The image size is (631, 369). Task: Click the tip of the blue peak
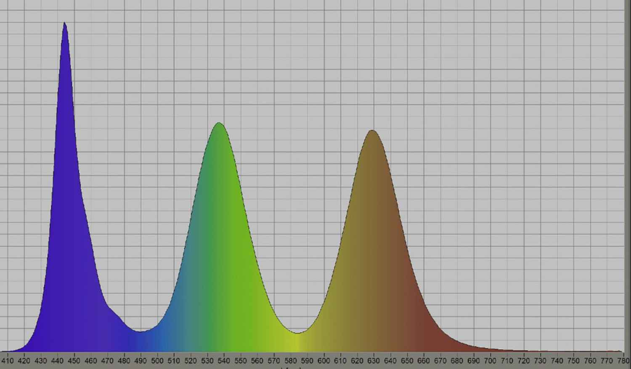[64, 24]
